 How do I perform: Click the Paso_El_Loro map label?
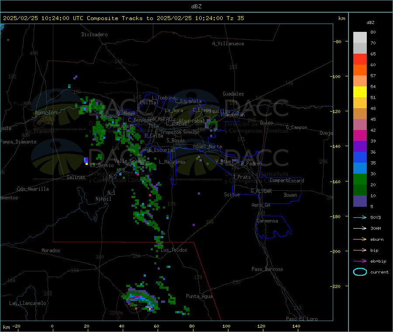point(302,319)
